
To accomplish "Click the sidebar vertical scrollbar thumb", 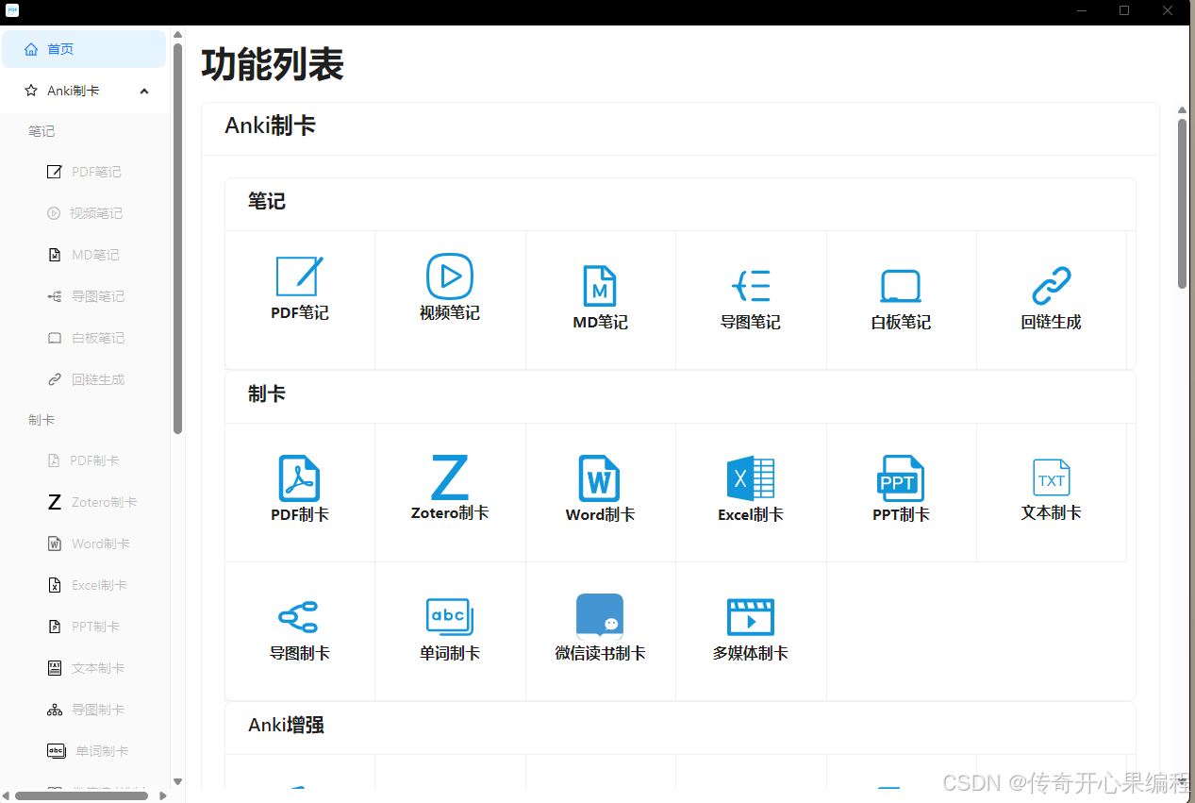I will tap(177, 239).
